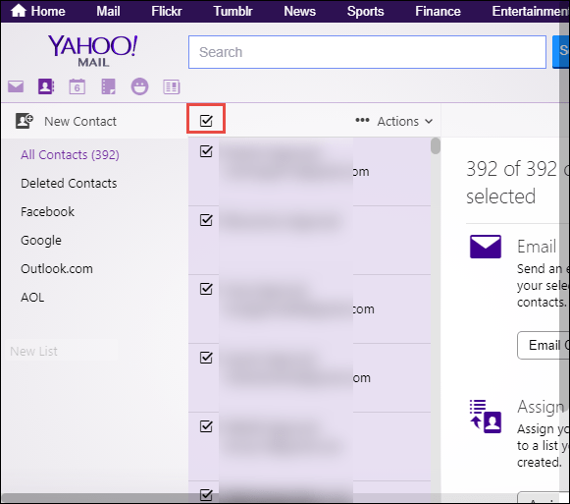Open the Mail envelope icon
This screenshot has width=570, height=504.
16,86
